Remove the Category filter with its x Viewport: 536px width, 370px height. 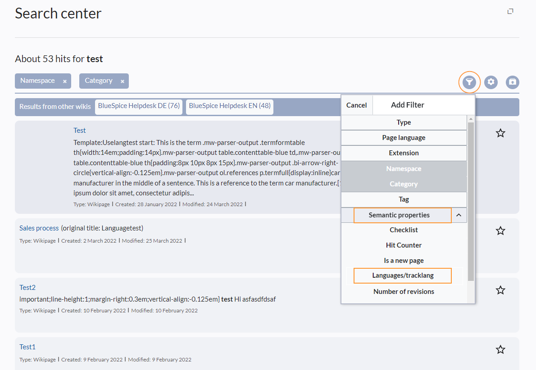pyautogui.click(x=123, y=81)
